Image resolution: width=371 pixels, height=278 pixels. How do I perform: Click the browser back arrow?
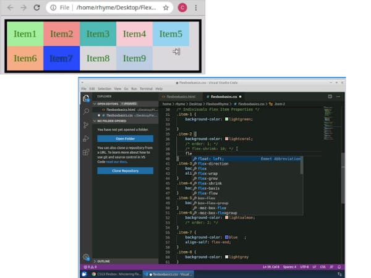click(x=10, y=8)
